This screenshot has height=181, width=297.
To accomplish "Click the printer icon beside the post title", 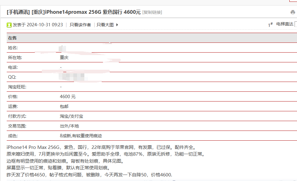I will pos(293,12).
